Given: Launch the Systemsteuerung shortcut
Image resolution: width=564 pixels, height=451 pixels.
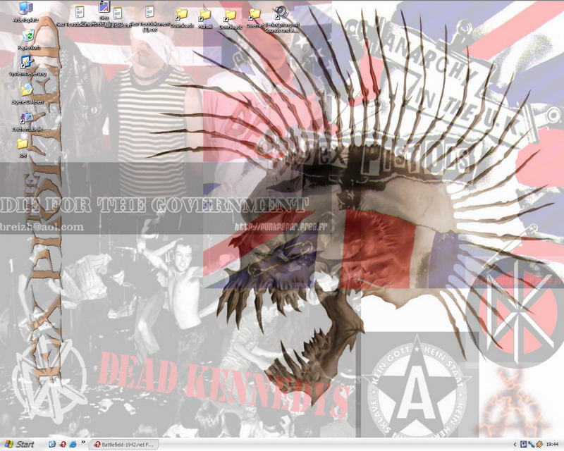Looking at the screenshot, I should pos(27,66).
